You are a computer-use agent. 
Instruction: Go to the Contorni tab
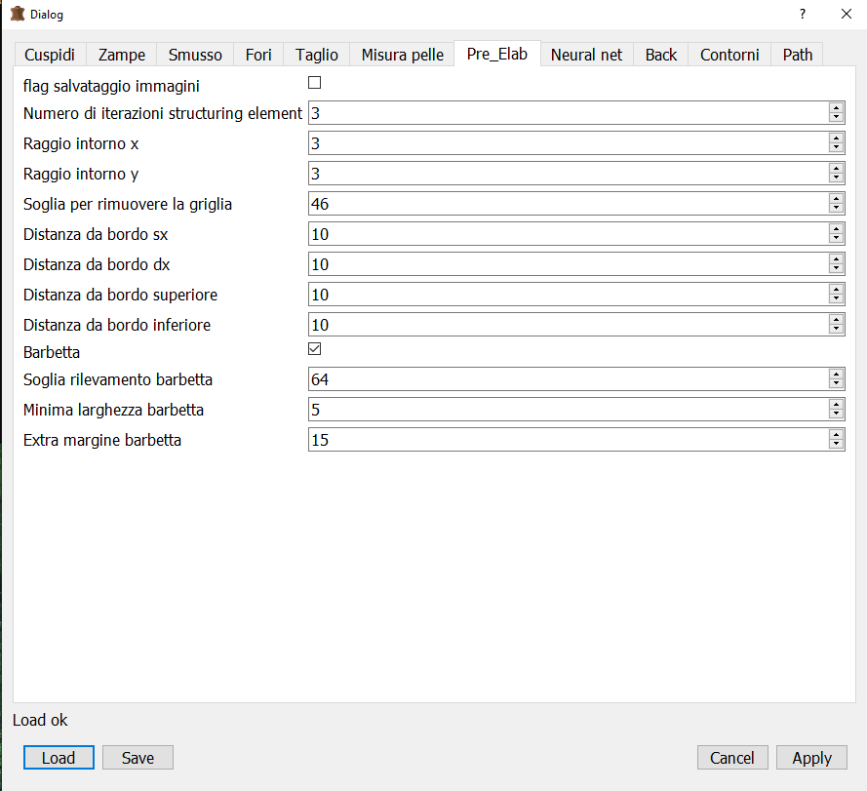coord(729,55)
